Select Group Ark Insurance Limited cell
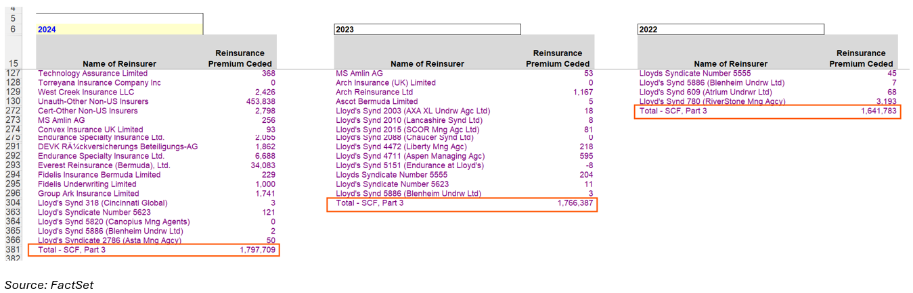Viewport: 913px width, 293px height. click(x=89, y=193)
